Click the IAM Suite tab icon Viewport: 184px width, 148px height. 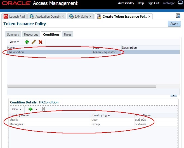72,17
